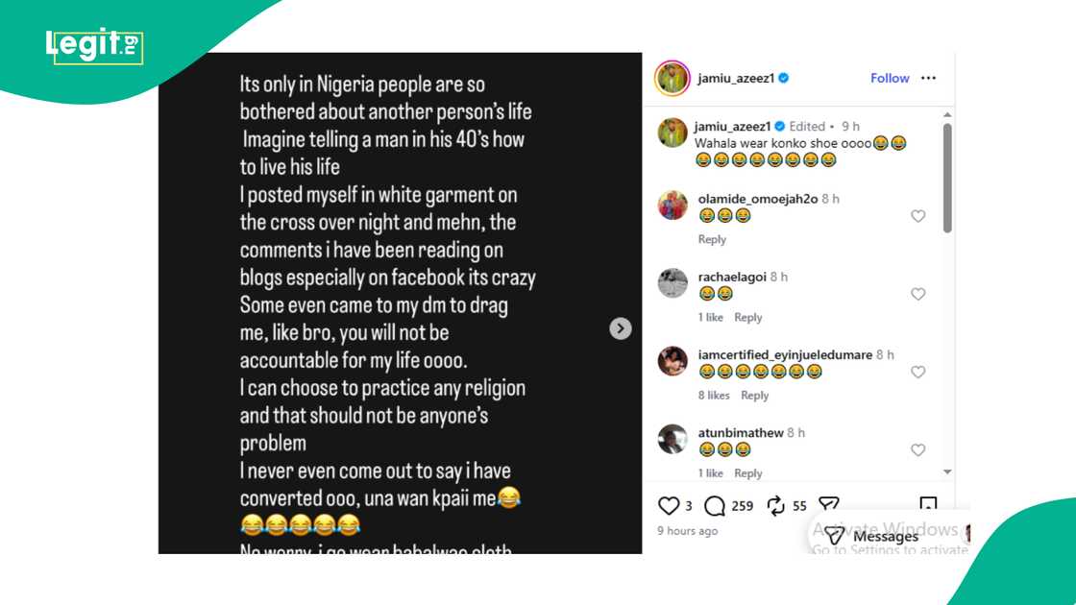Save the post with the bookmark icon
Viewport: 1076px width, 605px height.
click(927, 501)
